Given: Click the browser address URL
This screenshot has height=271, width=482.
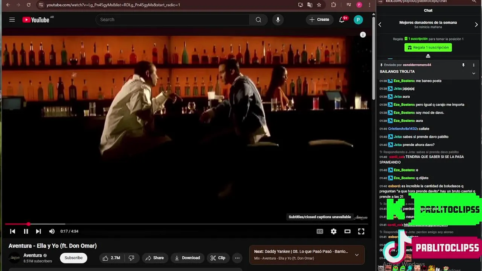Looking at the screenshot, I should 113,5.
